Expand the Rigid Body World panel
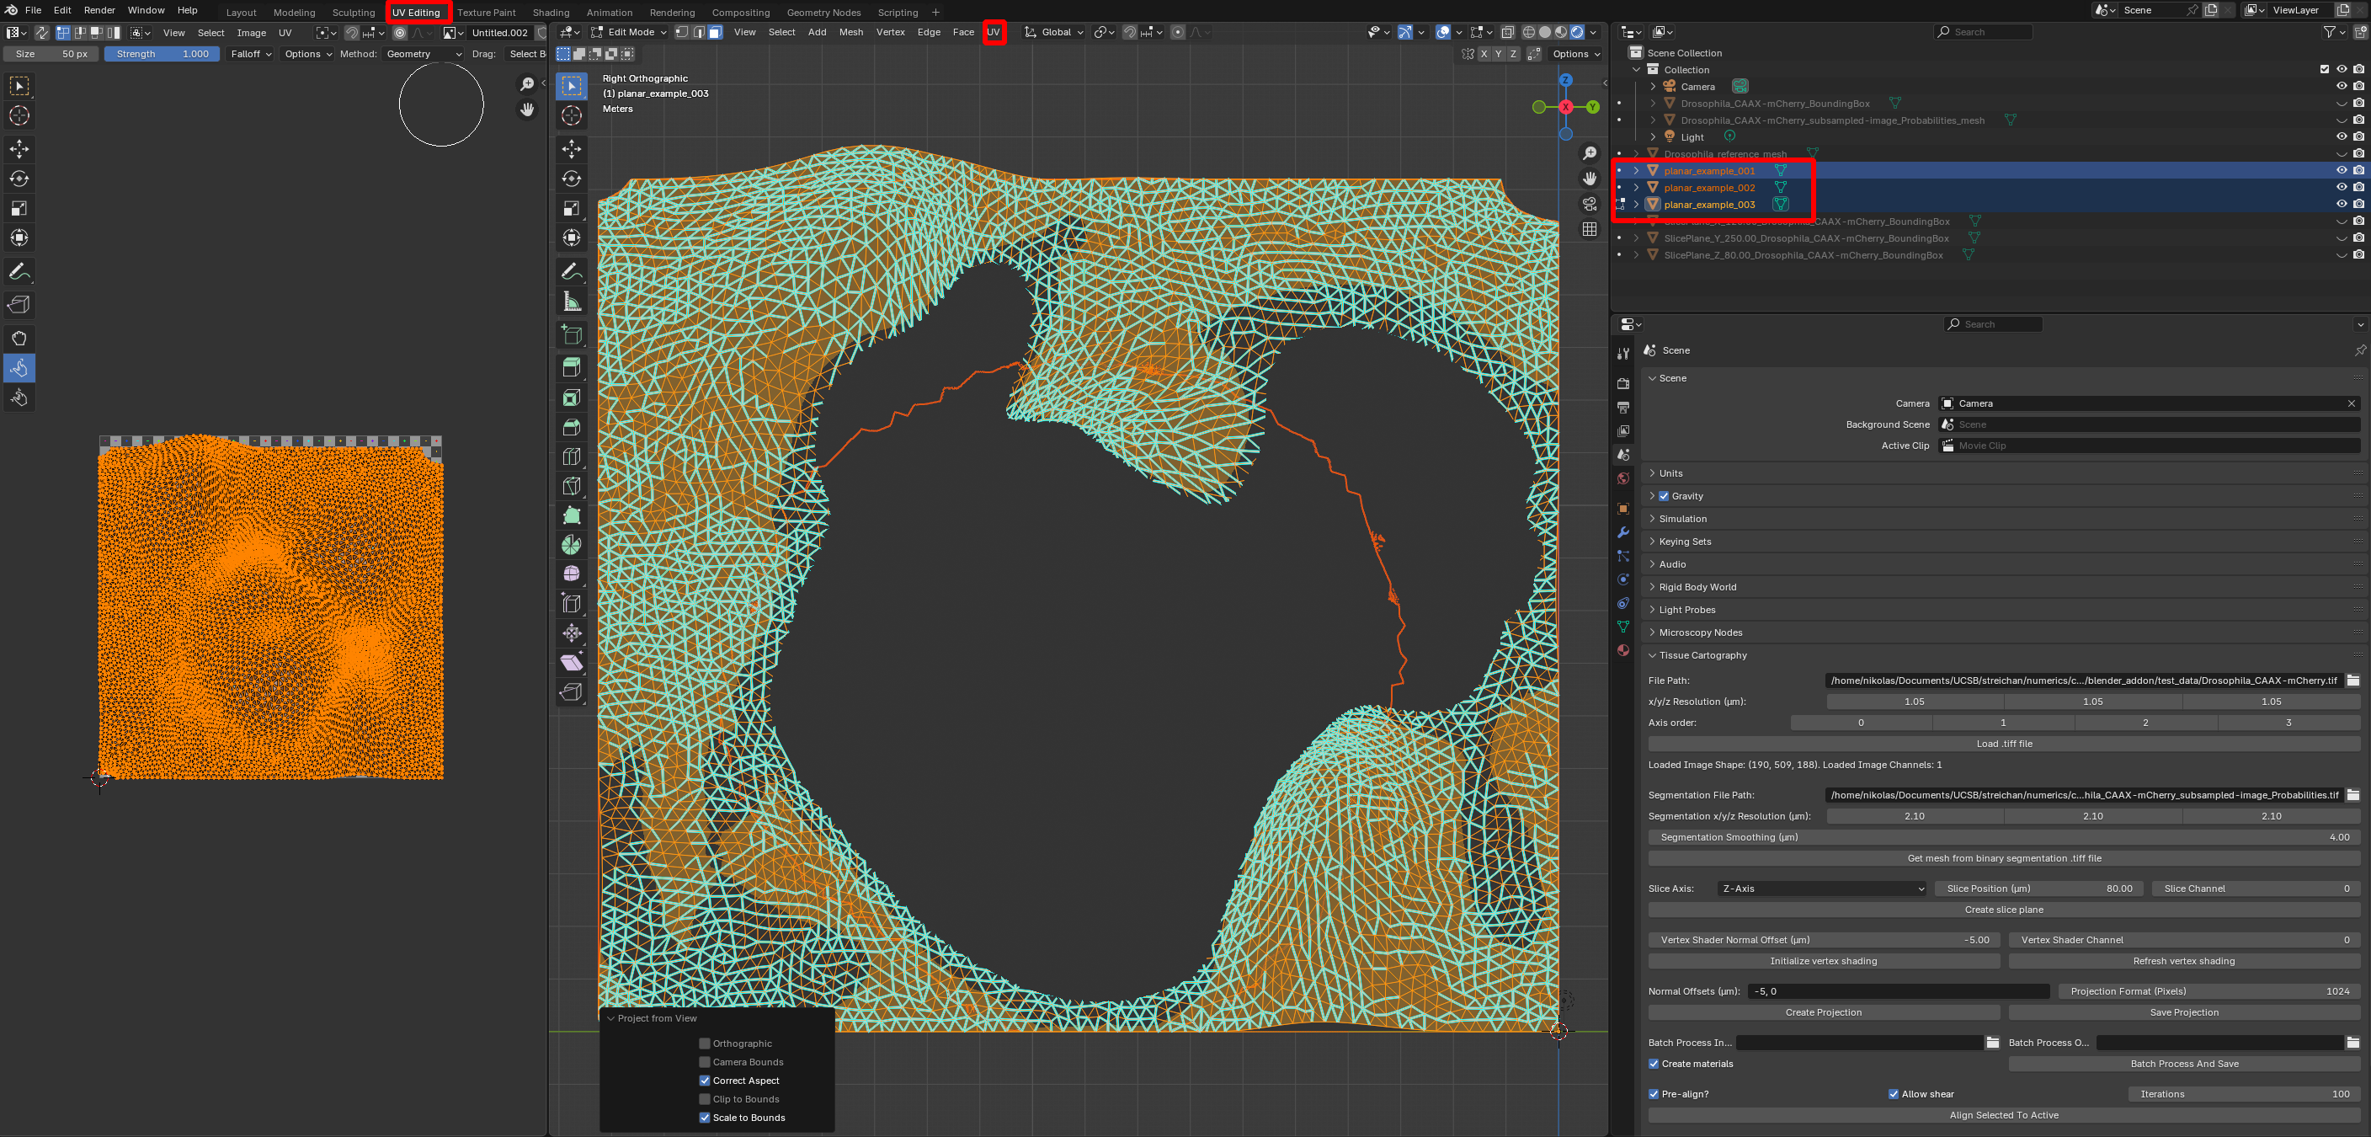The width and height of the screenshot is (2371, 1137). pos(1697,586)
